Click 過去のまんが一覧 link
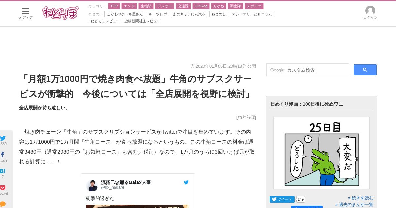This screenshot has width=396, height=208. 354,205
